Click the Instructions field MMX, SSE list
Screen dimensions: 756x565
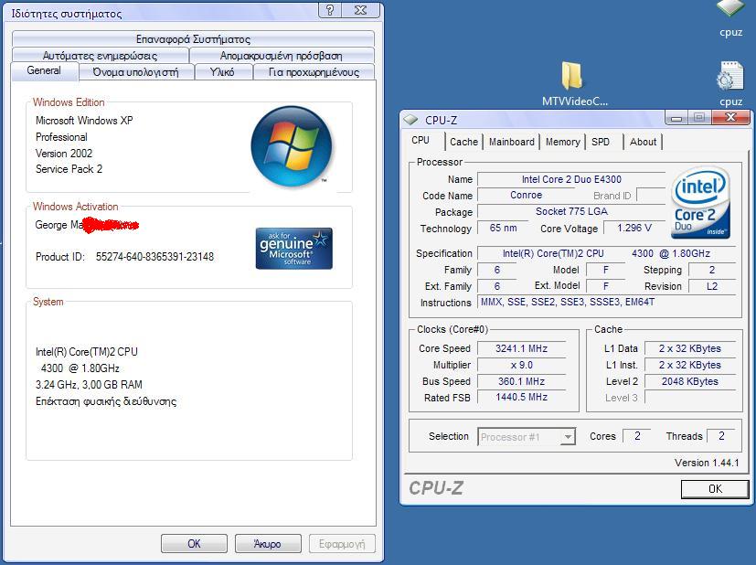click(606, 303)
